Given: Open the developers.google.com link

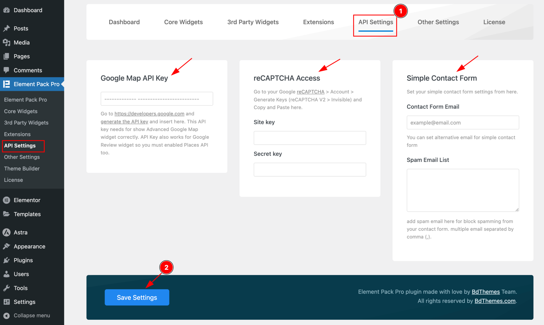Looking at the screenshot, I should point(149,114).
